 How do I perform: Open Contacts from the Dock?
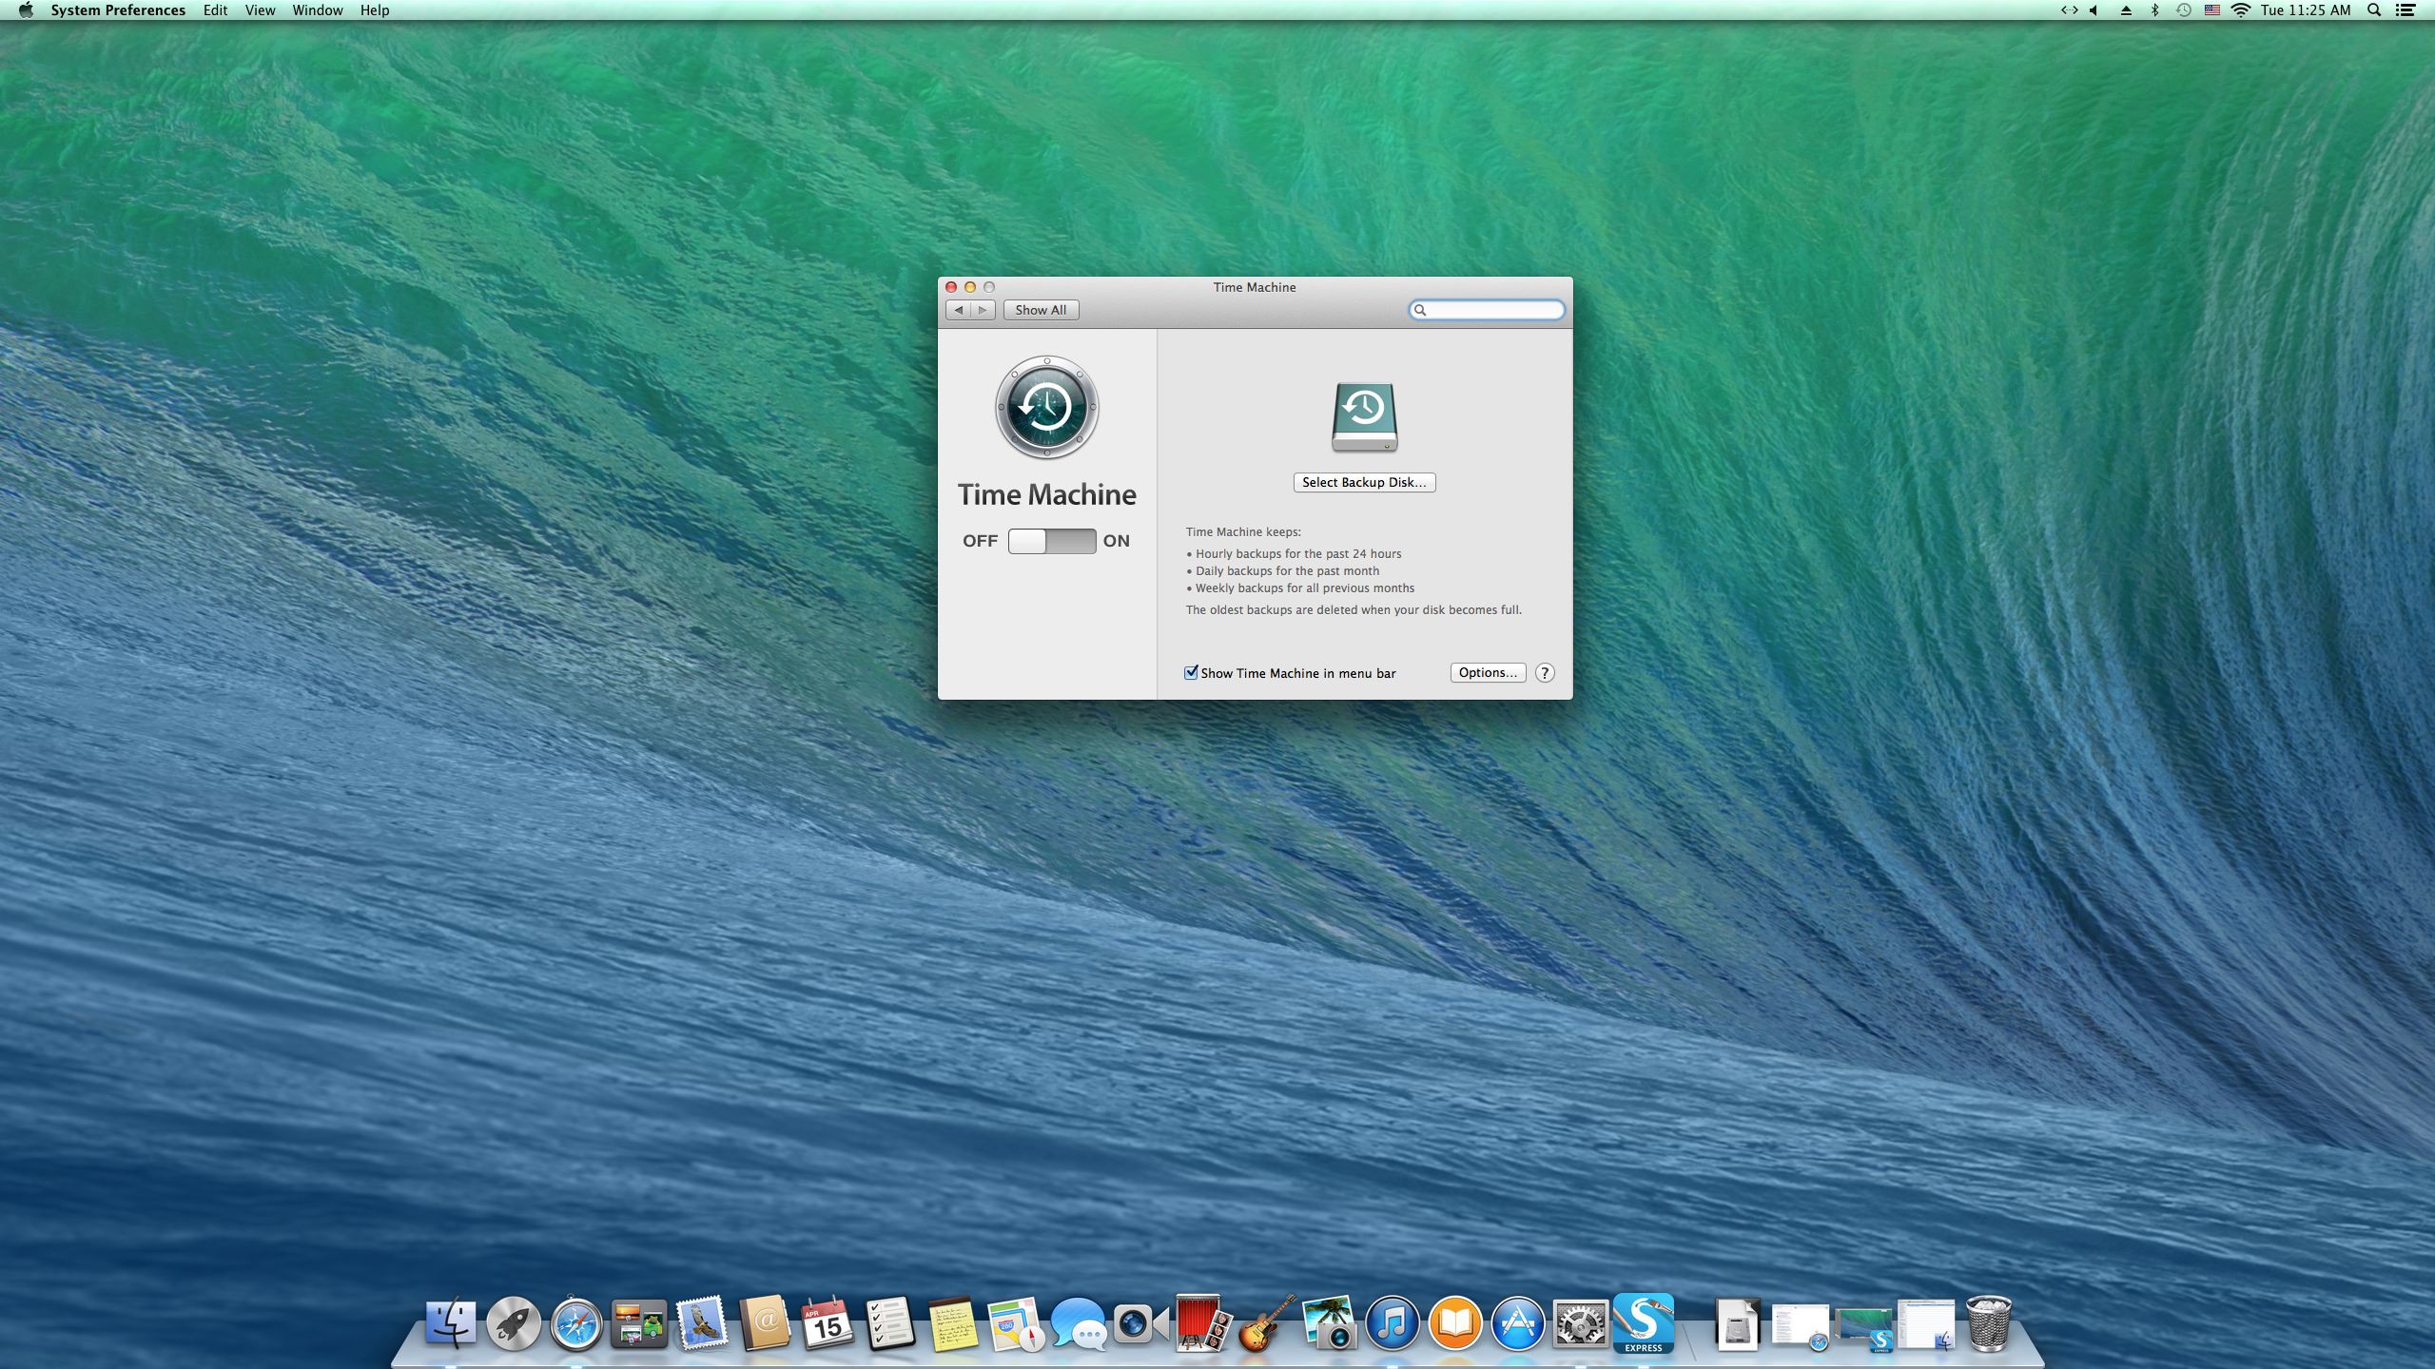[x=765, y=1322]
